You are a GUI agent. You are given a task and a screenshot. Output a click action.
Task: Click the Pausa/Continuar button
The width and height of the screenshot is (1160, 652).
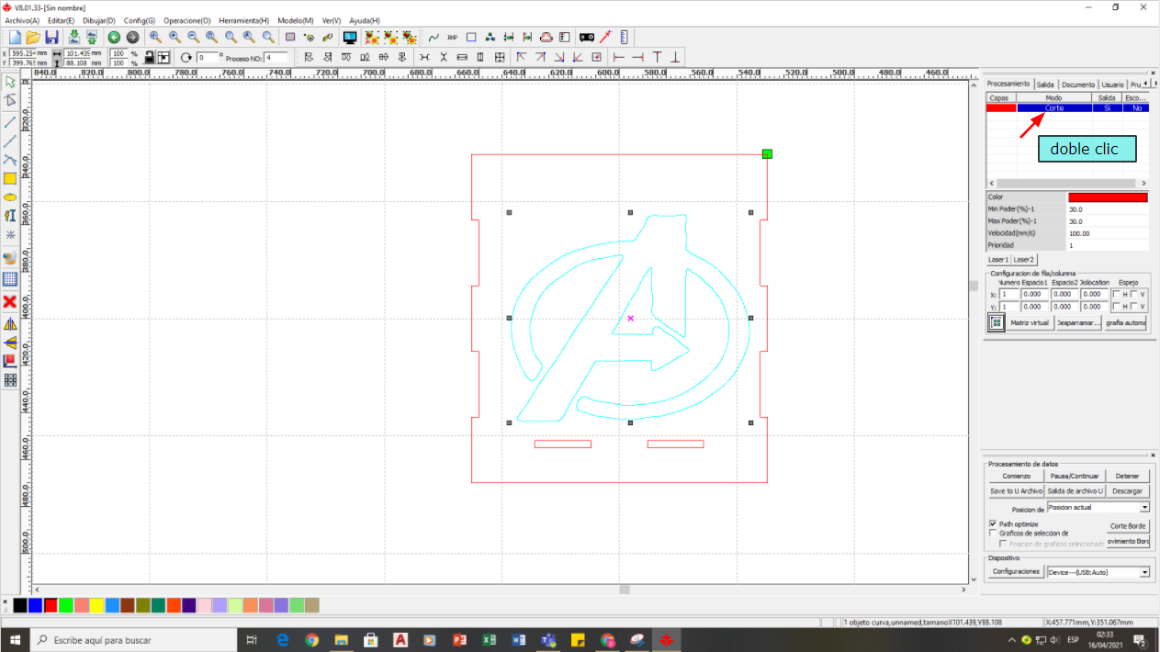coord(1075,477)
